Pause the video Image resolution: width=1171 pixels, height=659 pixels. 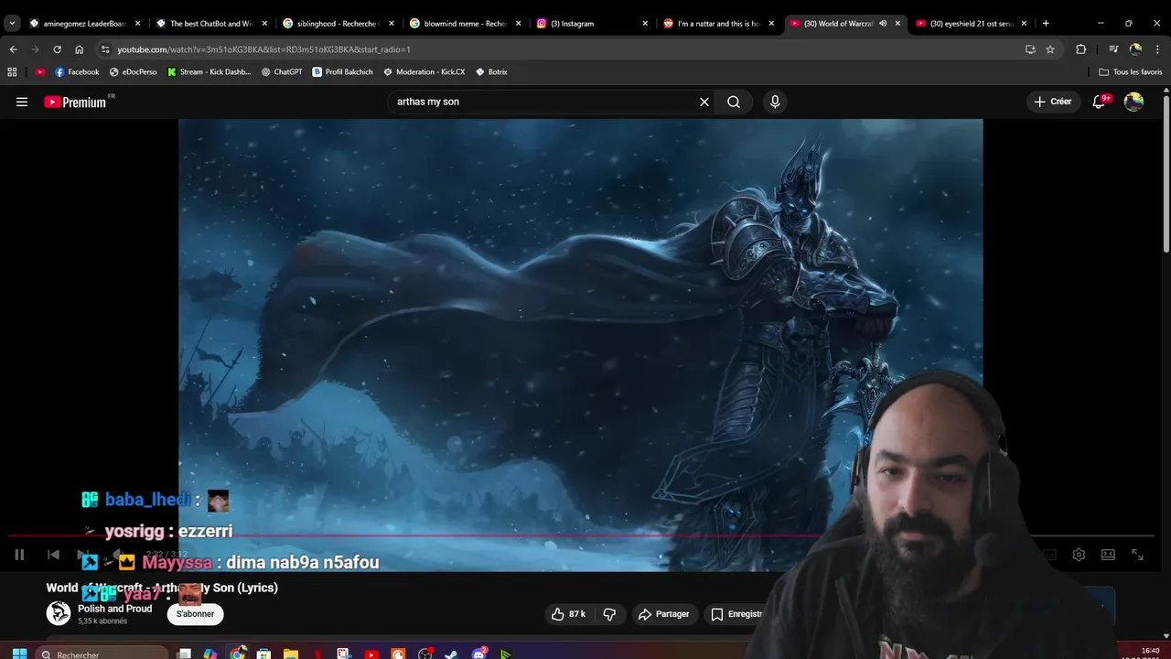point(19,555)
